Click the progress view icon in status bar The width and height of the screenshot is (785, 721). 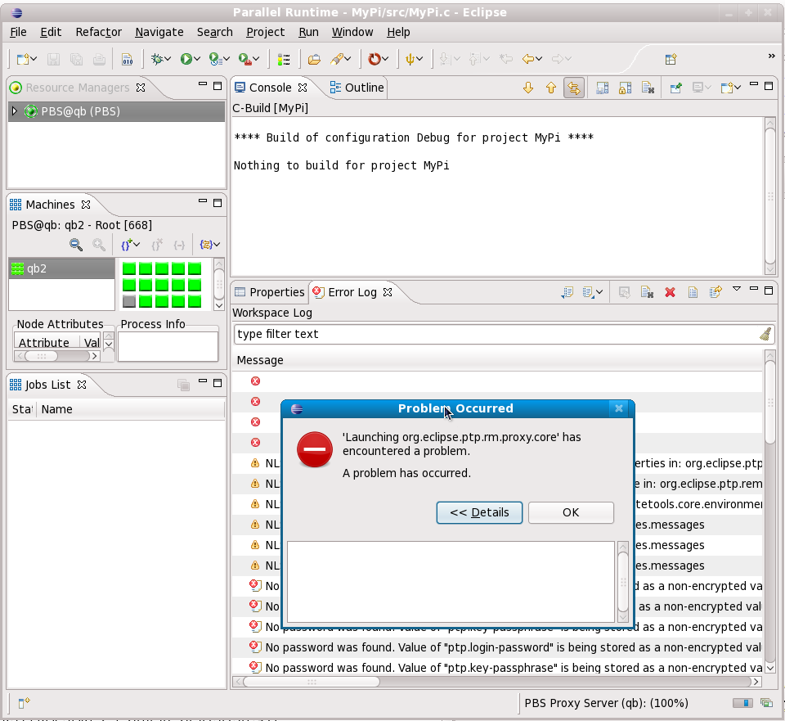click(766, 703)
